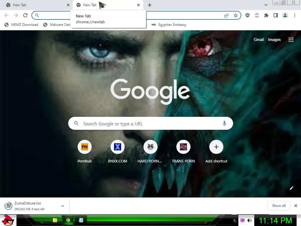Open the Malware Data bookmark

[x=57, y=25]
